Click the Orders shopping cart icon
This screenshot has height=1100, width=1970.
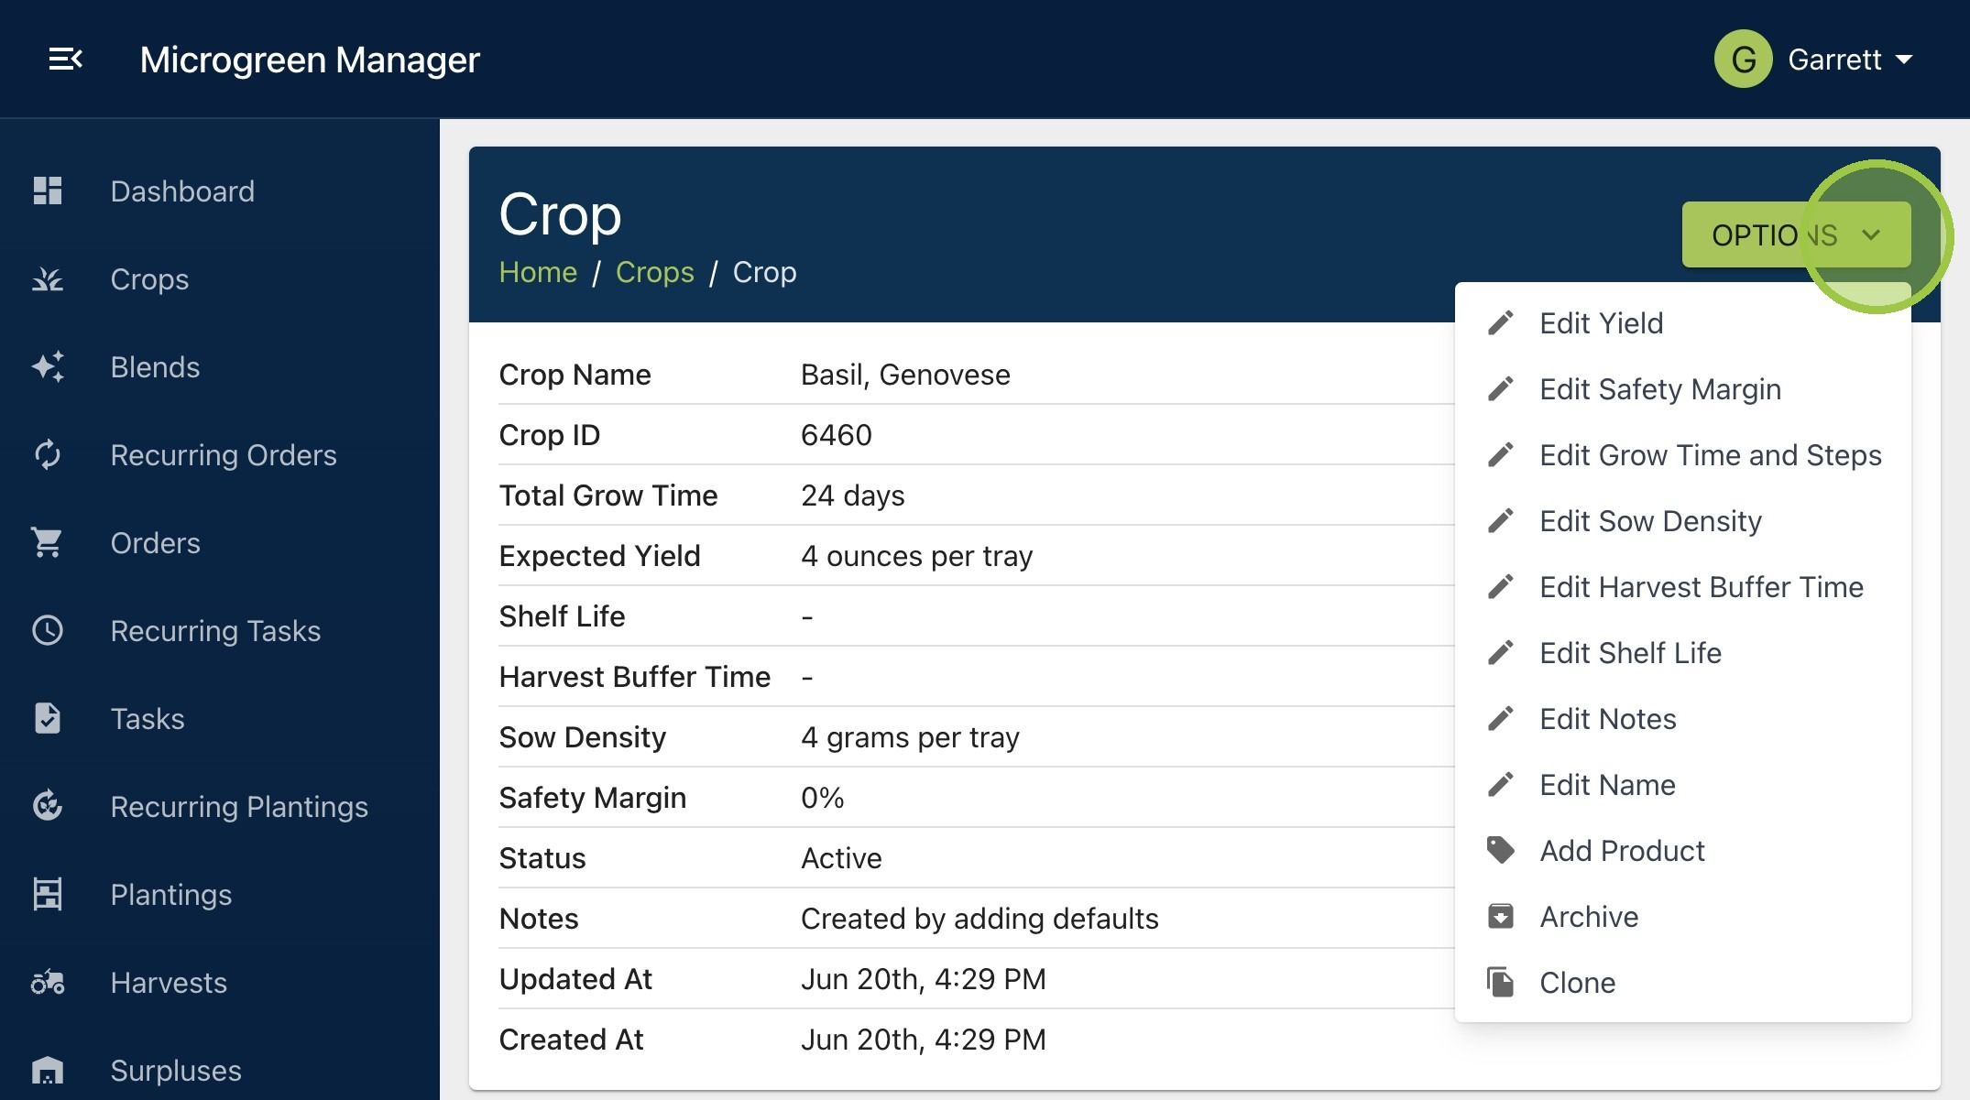(x=47, y=542)
